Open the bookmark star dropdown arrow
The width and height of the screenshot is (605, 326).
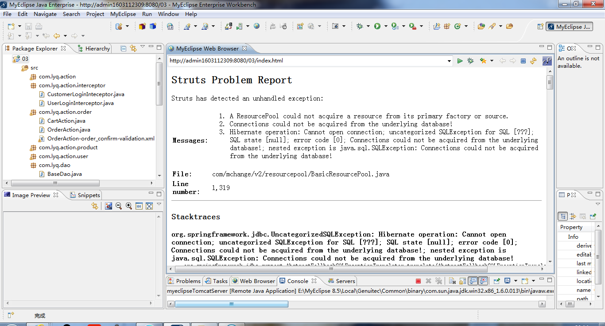tap(492, 61)
